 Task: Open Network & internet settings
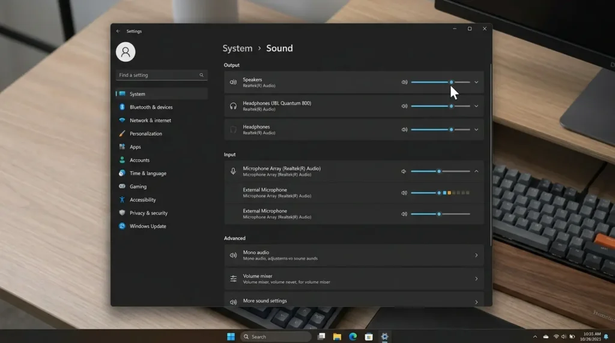pos(162,120)
